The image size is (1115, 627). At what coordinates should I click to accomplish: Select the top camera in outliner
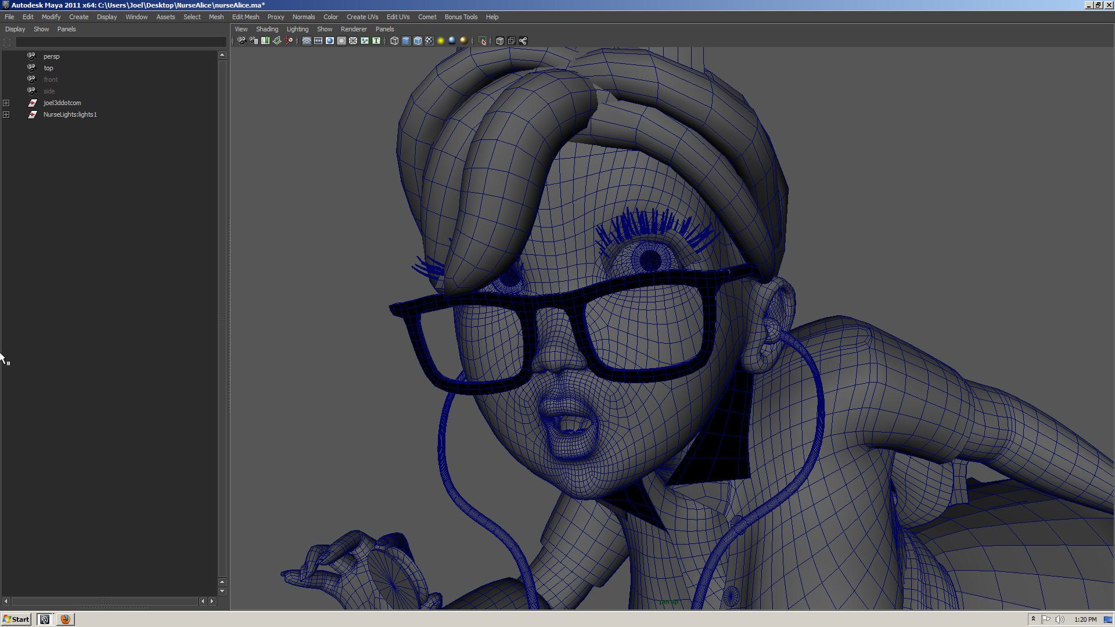pyautogui.click(x=48, y=68)
